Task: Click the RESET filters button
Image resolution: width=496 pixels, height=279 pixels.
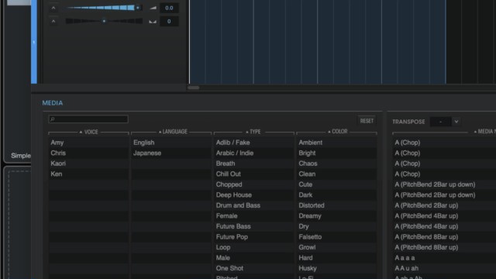Action: coord(367,121)
